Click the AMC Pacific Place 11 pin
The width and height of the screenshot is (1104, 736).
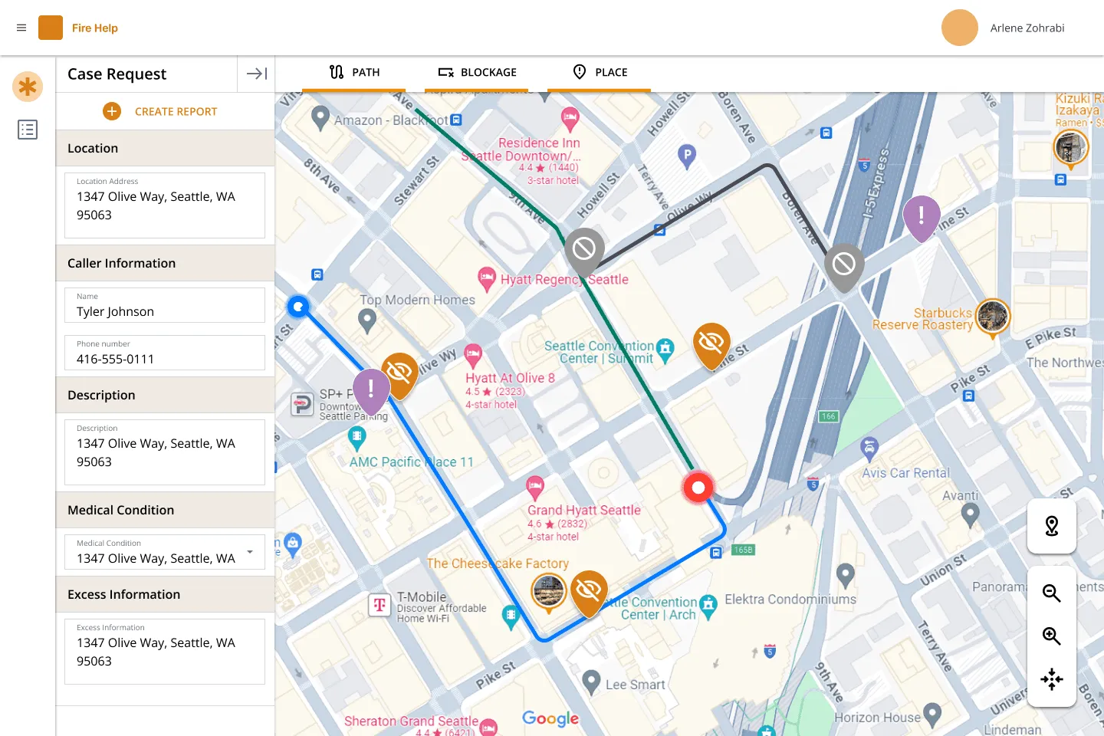356,439
